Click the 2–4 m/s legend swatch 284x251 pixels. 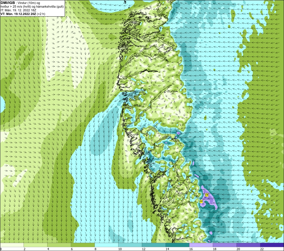pos(35,245)
